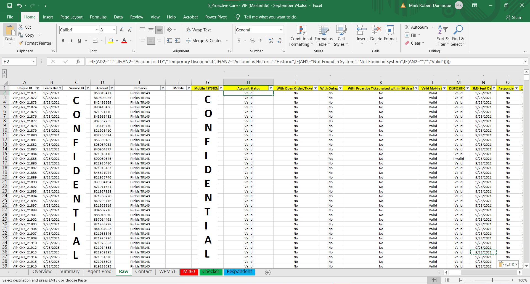Add a new sheet with plus icon
The width and height of the screenshot is (530, 284).
[x=267, y=272]
